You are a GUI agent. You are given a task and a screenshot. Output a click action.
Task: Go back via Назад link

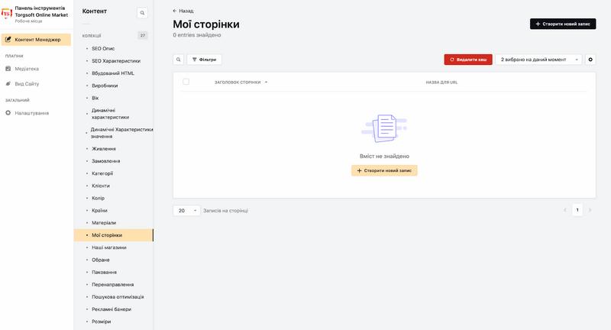tap(183, 11)
